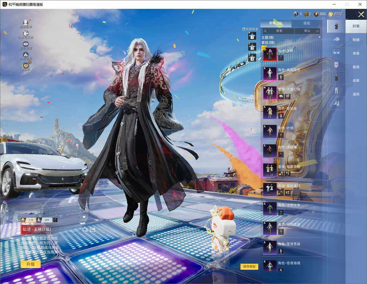Click the silver coin currency icon
Viewport: 367px width, 284px height.
[296, 14]
